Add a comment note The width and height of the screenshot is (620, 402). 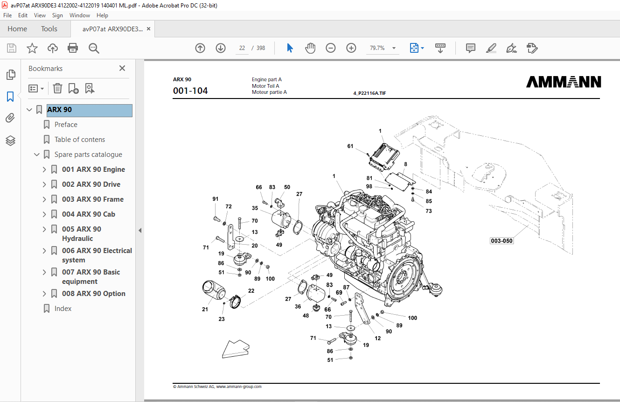471,48
